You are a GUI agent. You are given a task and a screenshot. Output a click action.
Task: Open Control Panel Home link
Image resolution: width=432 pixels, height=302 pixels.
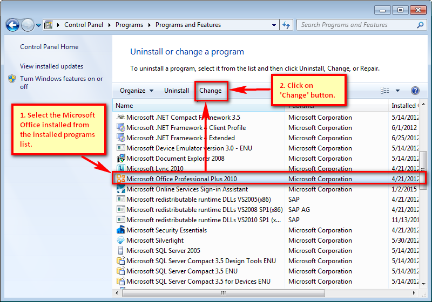coord(49,47)
